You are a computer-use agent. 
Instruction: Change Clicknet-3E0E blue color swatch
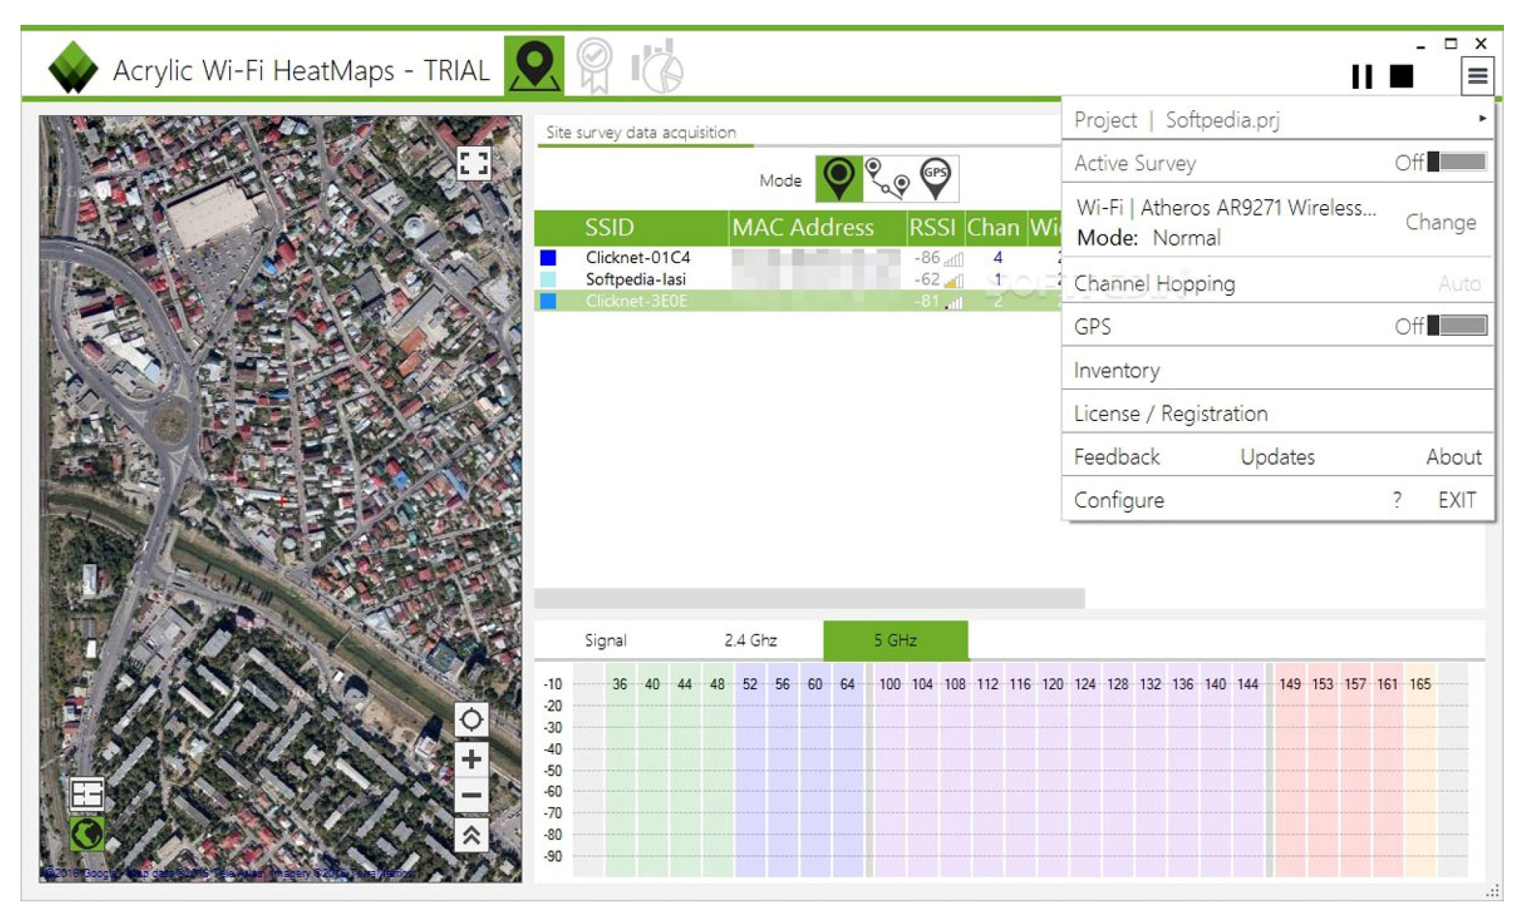(548, 301)
